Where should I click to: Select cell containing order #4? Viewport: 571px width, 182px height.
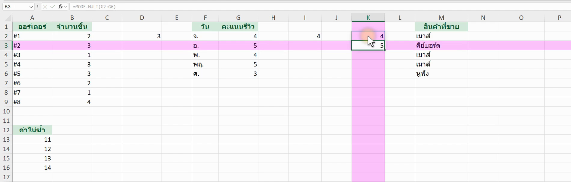[x=32, y=64]
